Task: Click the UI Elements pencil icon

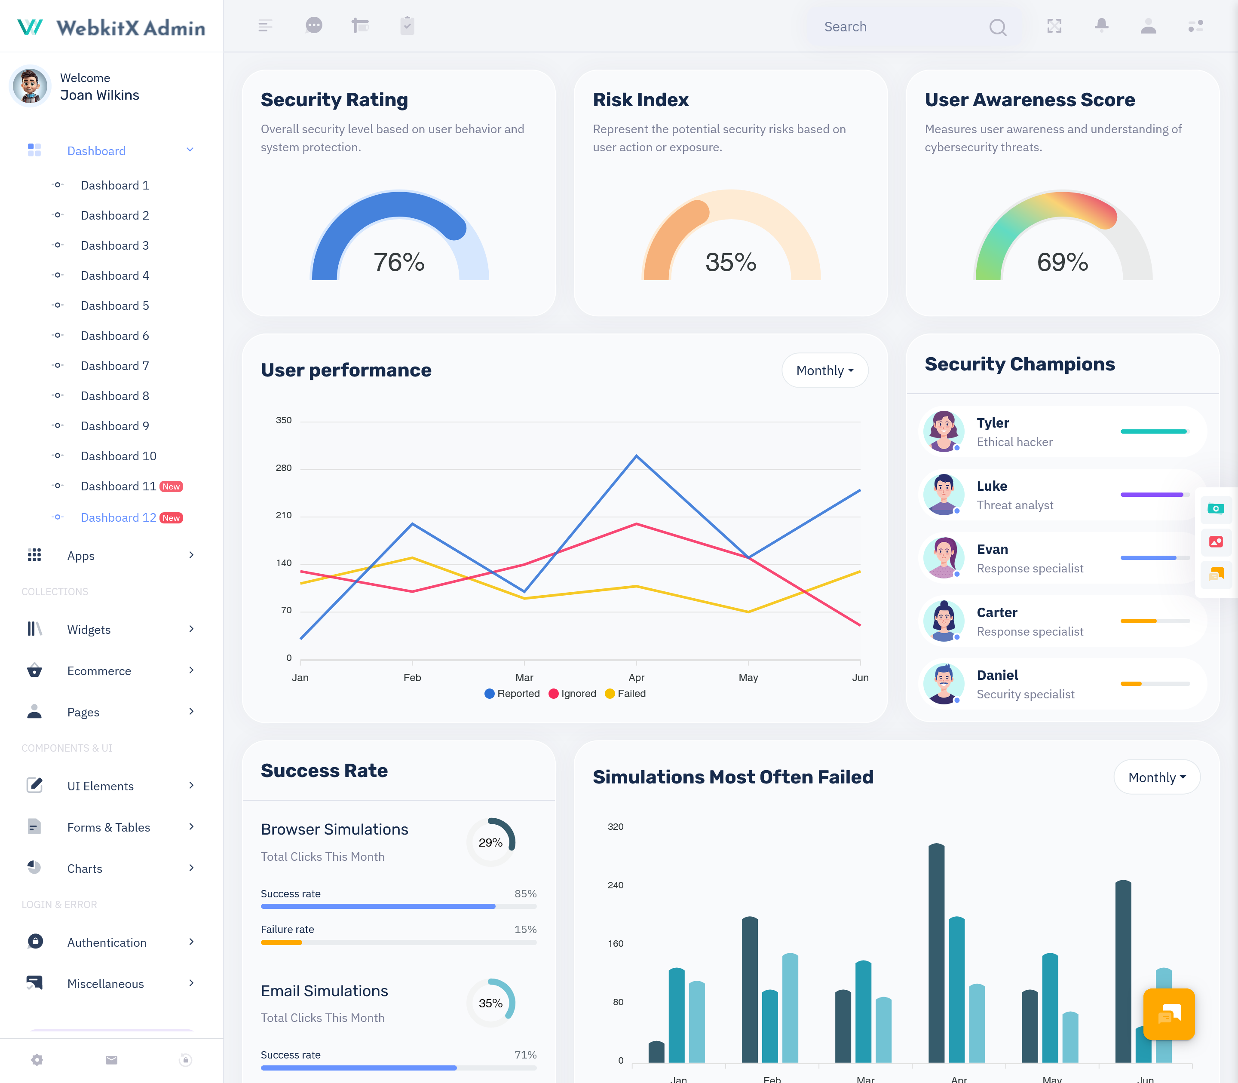Action: (34, 785)
